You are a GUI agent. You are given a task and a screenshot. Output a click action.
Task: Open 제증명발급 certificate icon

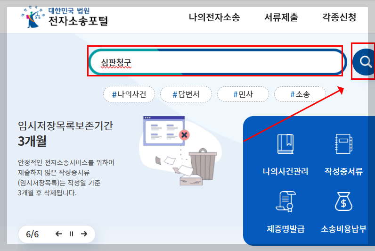(285, 201)
